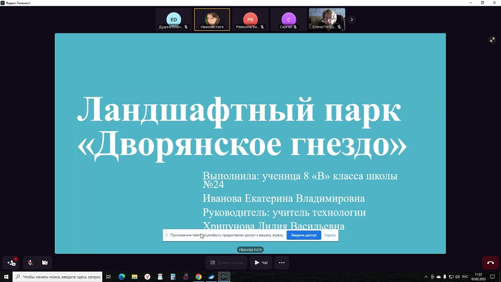Image resolution: width=501 pixels, height=282 pixels.
Task: Unmute the microphone
Action: [30, 263]
